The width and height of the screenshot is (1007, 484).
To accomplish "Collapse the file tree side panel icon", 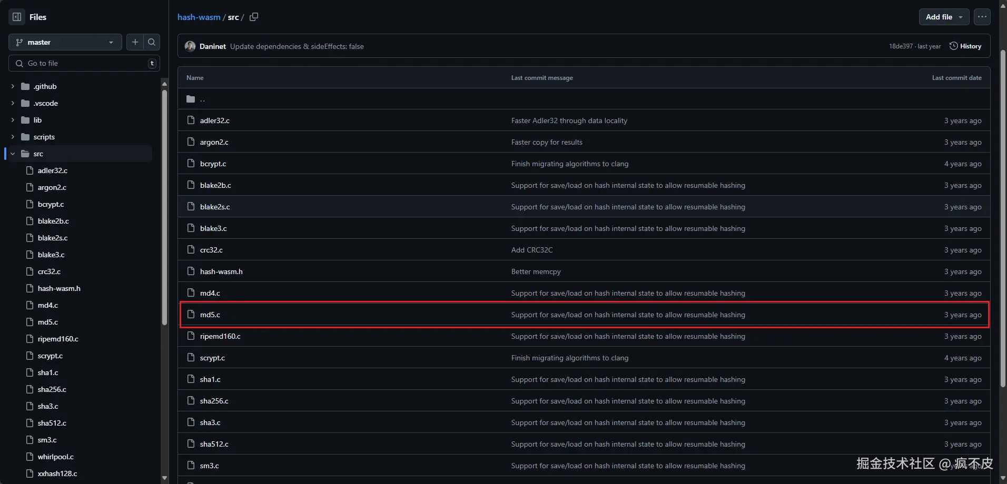I will pyautogui.click(x=17, y=17).
